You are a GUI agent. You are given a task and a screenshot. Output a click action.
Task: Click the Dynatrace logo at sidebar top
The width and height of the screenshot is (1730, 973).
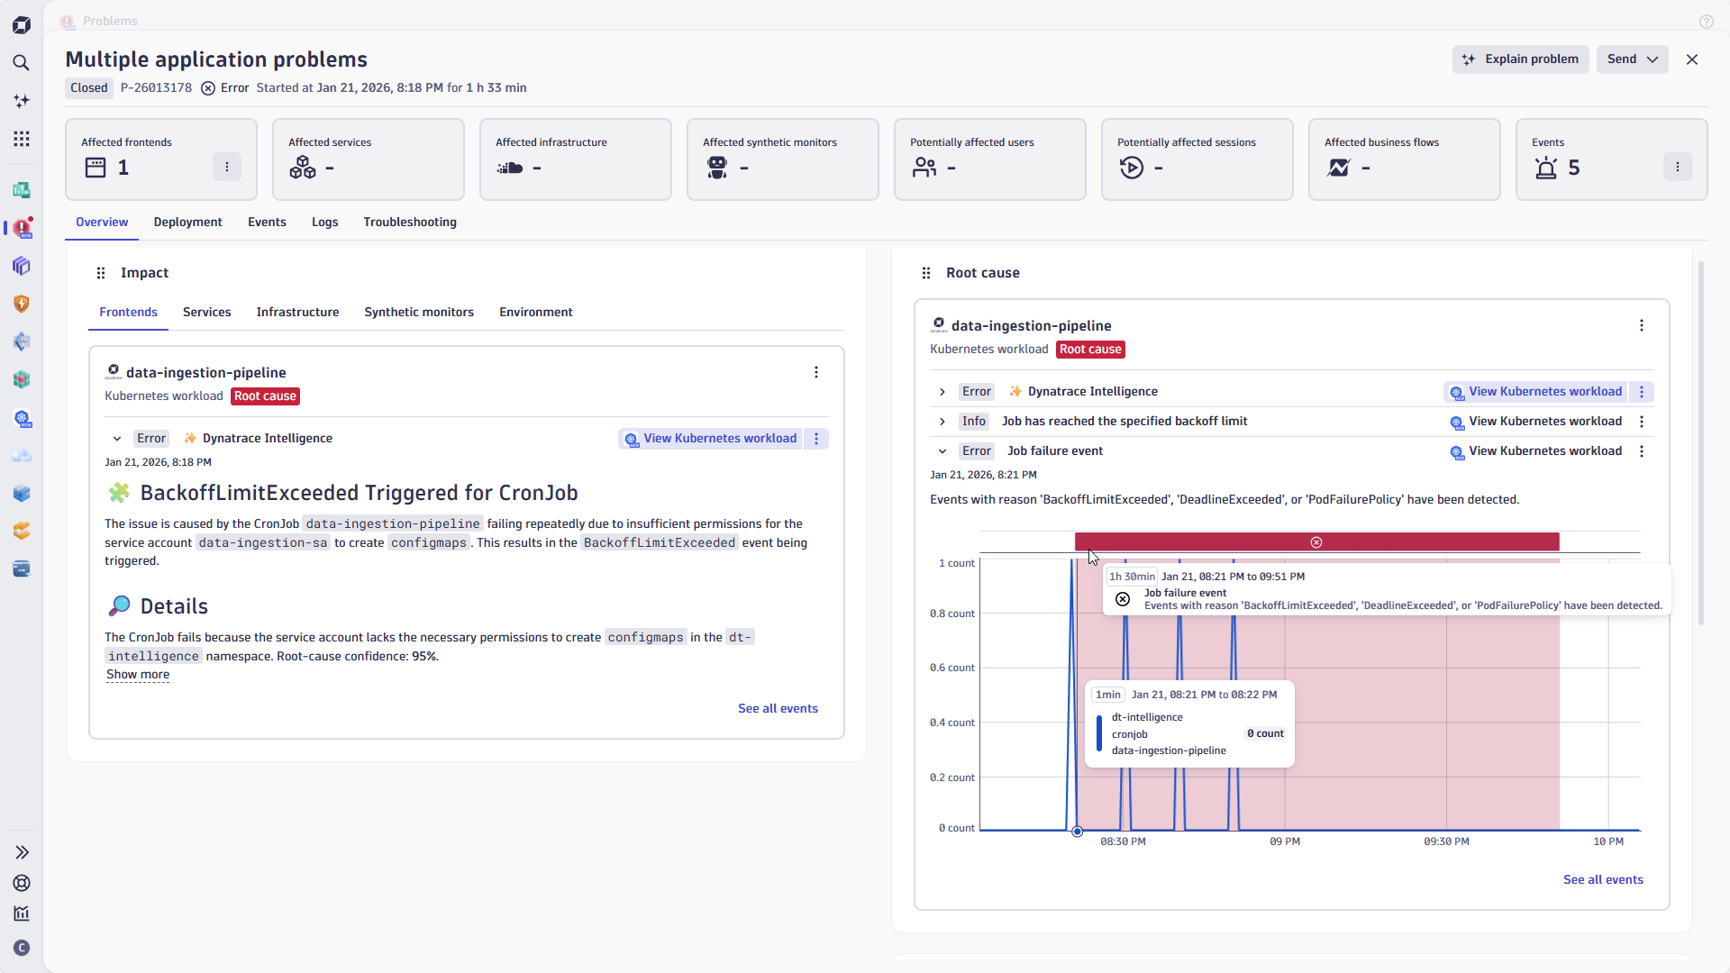22,24
